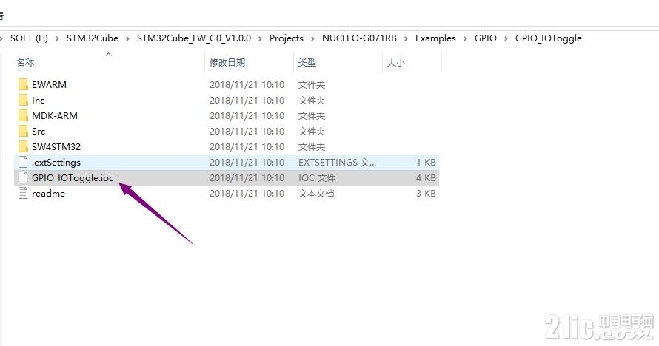659x346 pixels.
Task: Click the 3 KB size cell
Action: pyautogui.click(x=426, y=194)
